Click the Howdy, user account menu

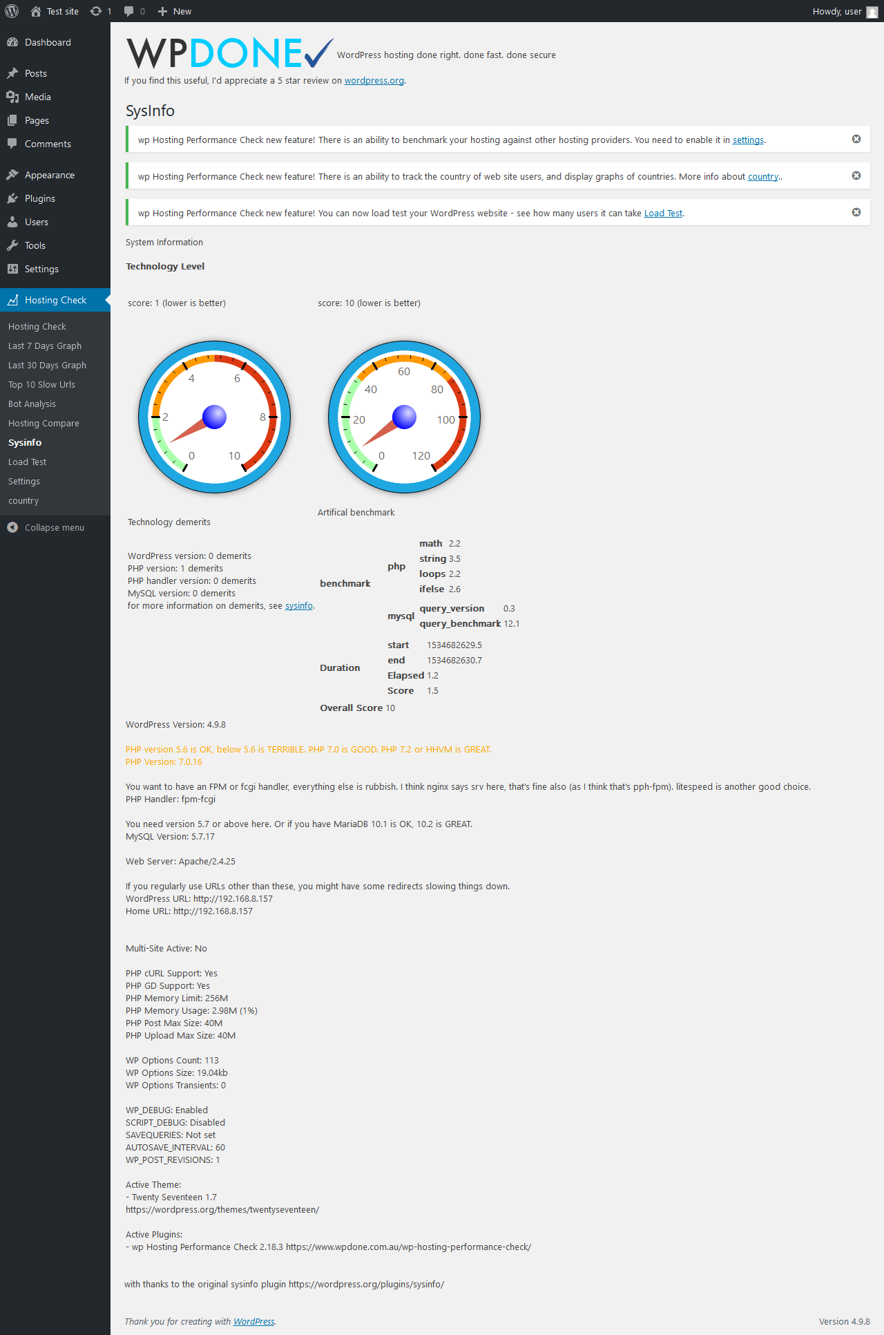click(845, 11)
